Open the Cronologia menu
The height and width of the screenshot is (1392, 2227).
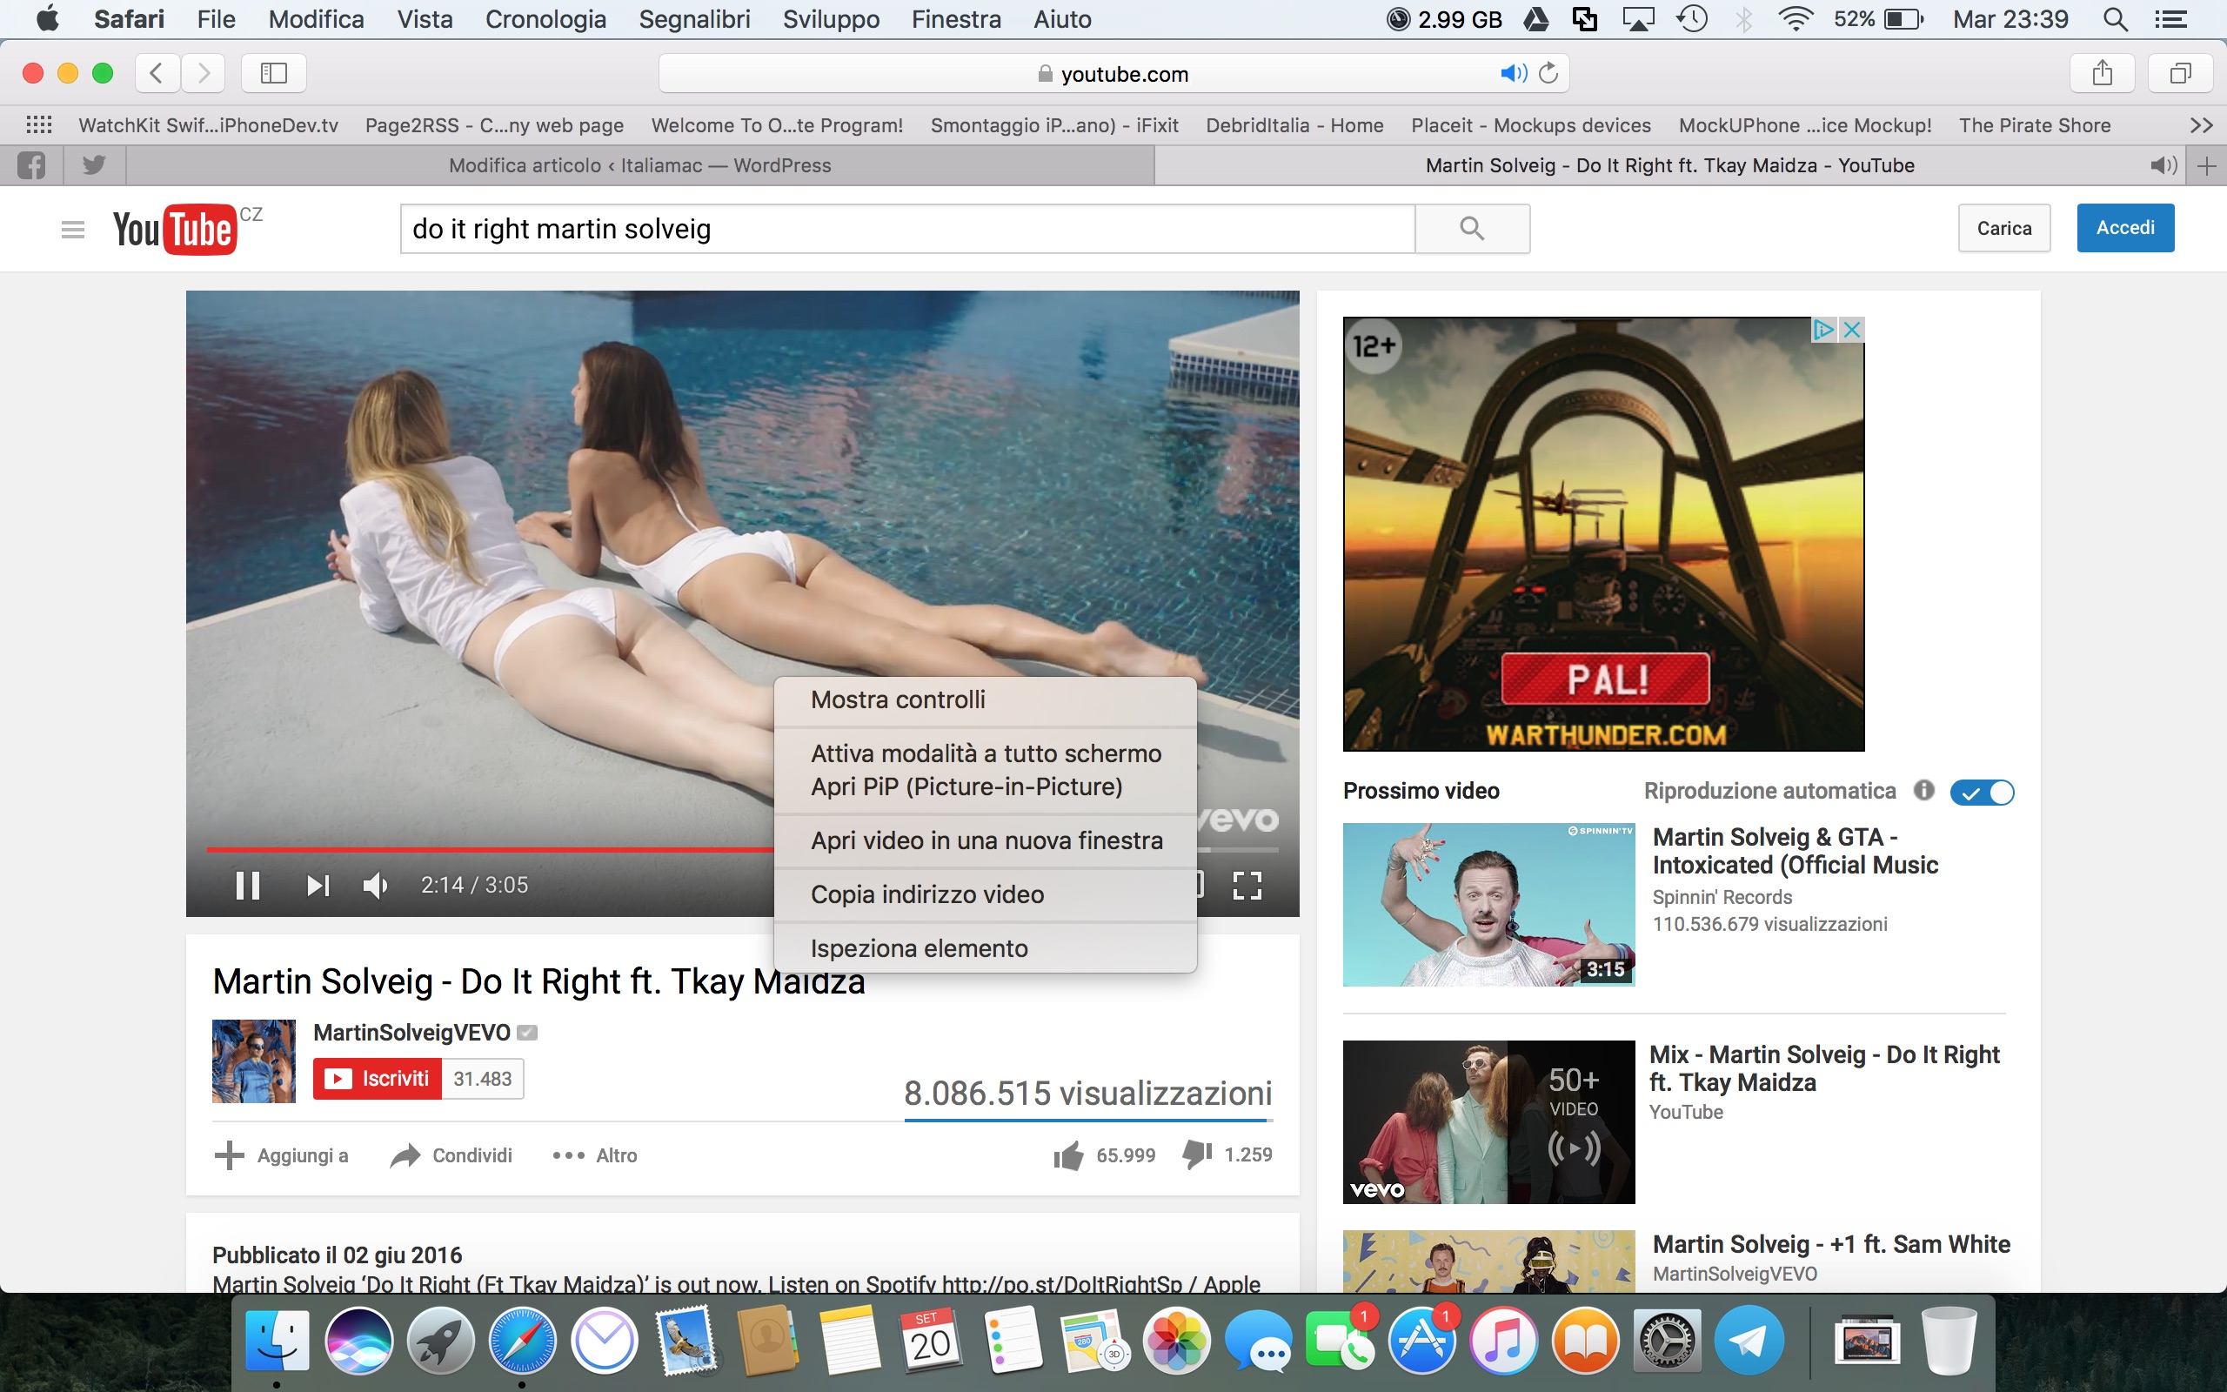coord(545,19)
